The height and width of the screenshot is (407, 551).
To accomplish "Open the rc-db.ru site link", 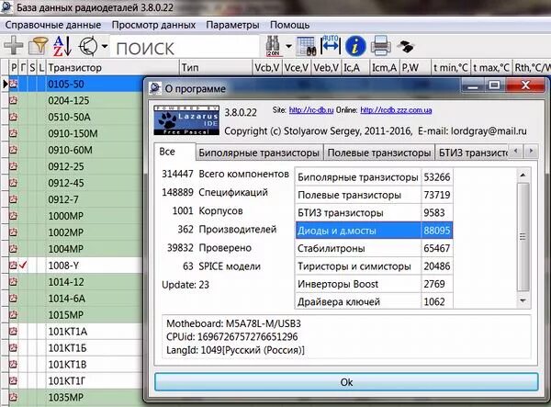I will (x=311, y=110).
